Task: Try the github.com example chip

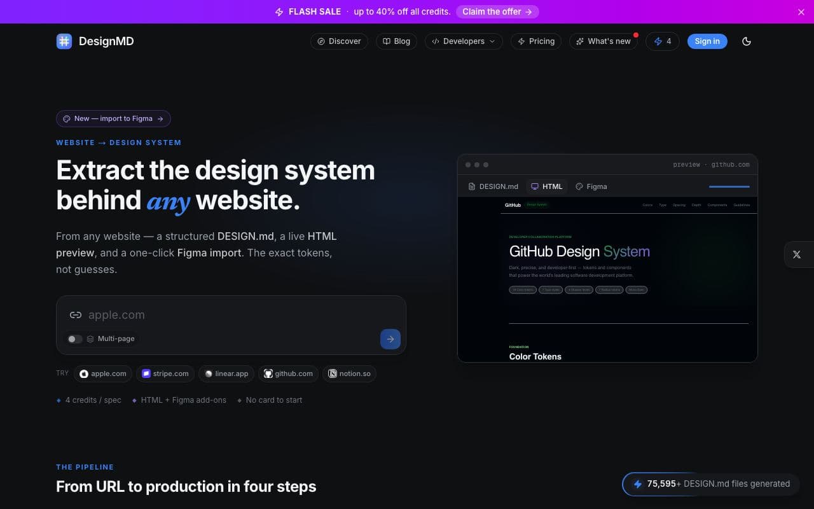Action: (x=288, y=373)
